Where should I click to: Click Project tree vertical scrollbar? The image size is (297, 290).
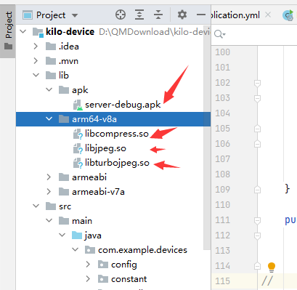click(207, 138)
